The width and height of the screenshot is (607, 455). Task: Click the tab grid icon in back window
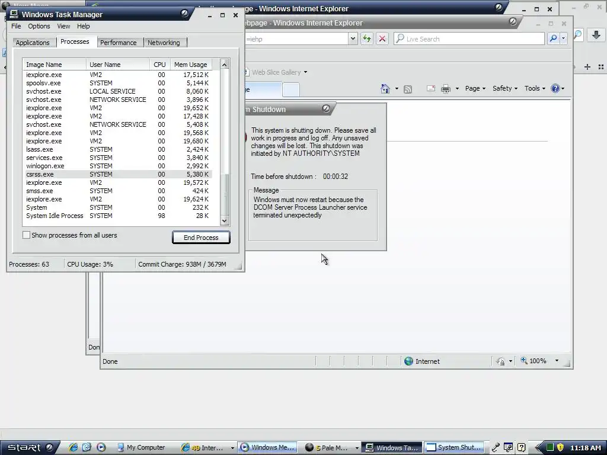tap(601, 67)
